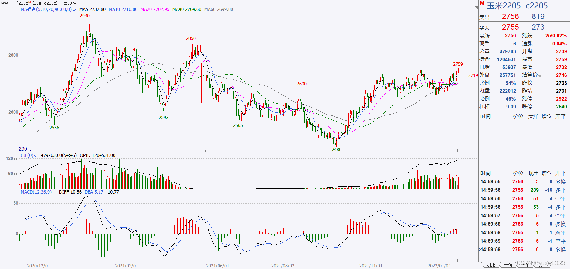Click the 2021/06/01 date axis label
Viewport: 570px width, 269px height.
pos(217,266)
